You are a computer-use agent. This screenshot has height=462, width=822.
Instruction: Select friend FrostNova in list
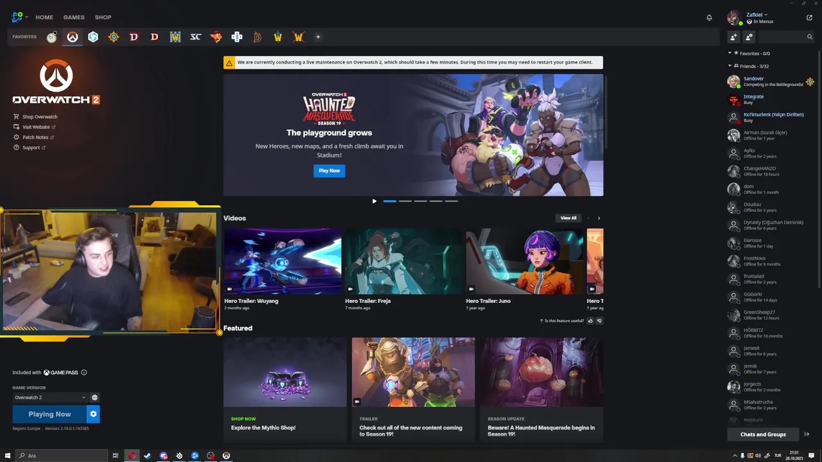771,261
